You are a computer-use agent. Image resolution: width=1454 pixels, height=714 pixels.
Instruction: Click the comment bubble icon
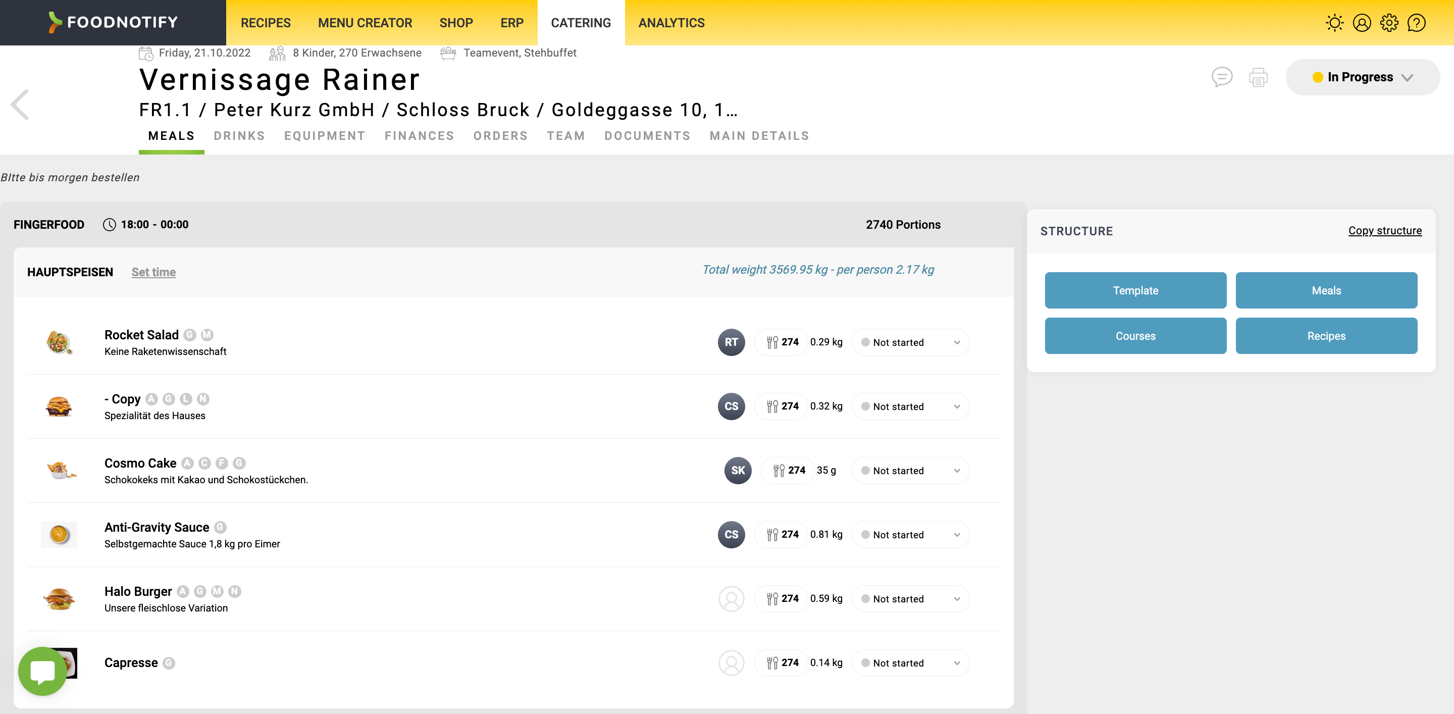point(1222,76)
